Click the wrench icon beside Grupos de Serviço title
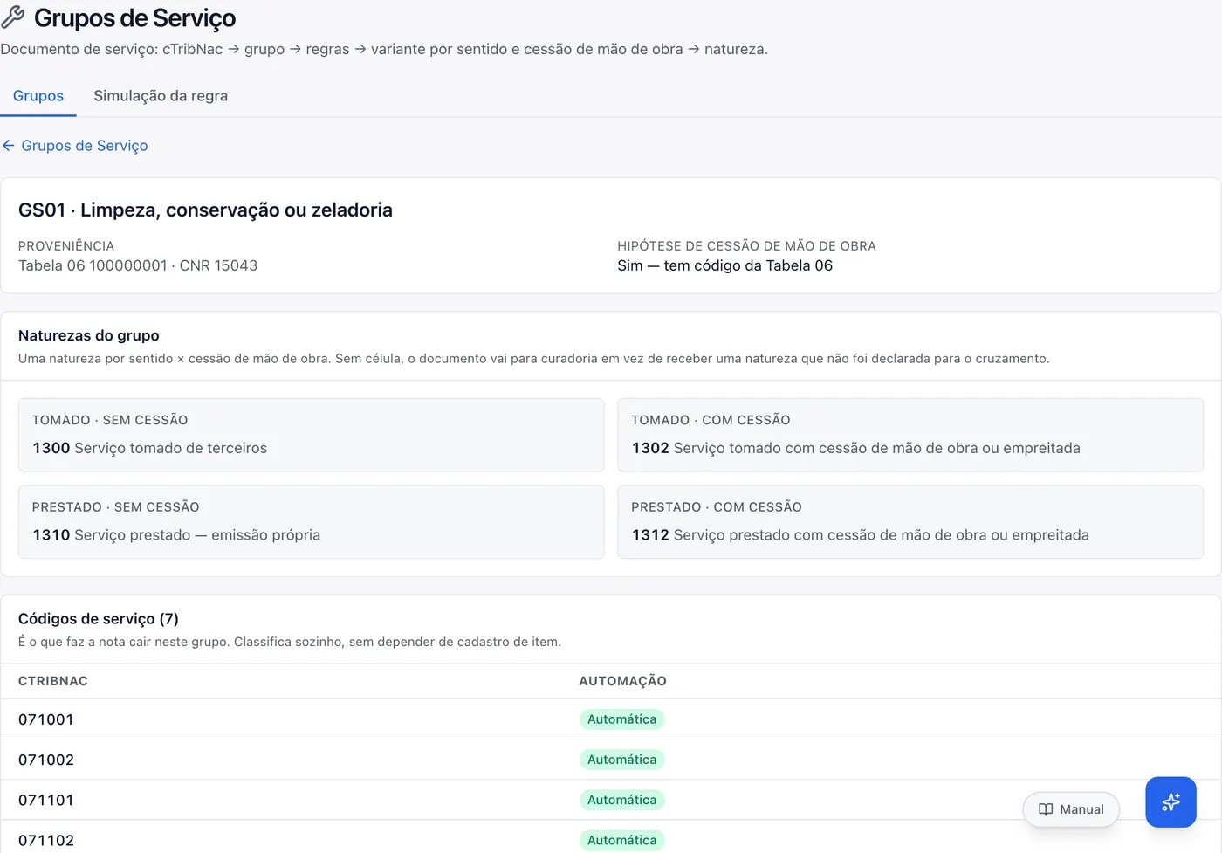The width and height of the screenshot is (1222, 853). tap(13, 17)
